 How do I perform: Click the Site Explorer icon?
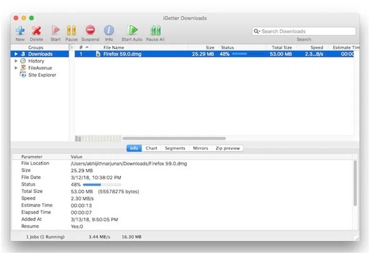(x=23, y=75)
